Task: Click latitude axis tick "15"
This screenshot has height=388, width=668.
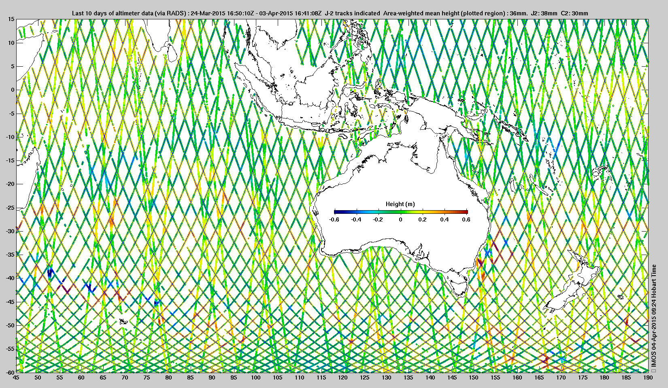Action: point(11,19)
